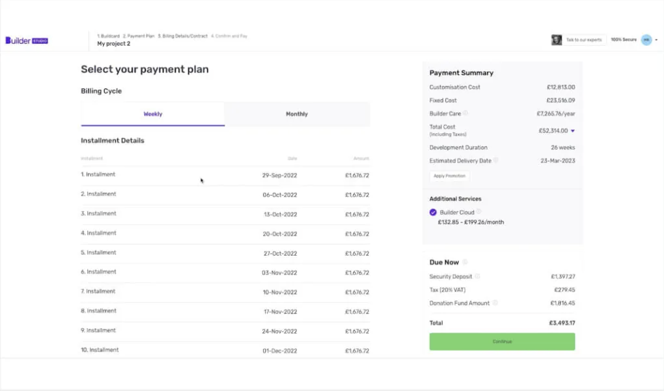The width and height of the screenshot is (664, 391).
Task: Select the 8. Installment row label
Action: click(98, 310)
